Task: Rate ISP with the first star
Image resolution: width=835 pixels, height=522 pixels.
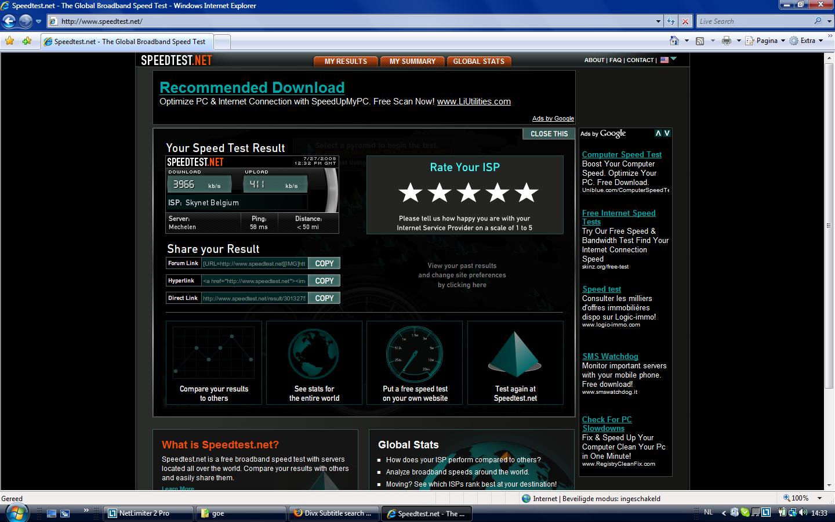Action: [411, 193]
